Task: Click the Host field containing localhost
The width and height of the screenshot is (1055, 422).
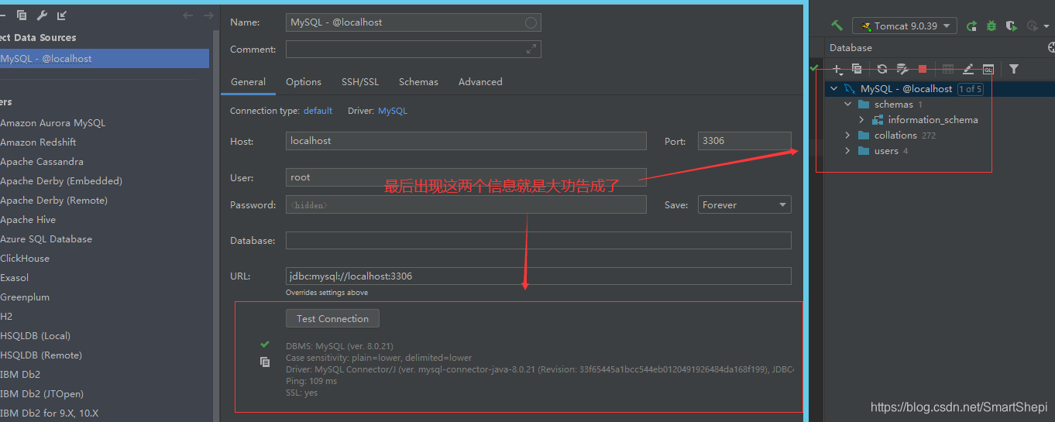Action: click(x=466, y=141)
